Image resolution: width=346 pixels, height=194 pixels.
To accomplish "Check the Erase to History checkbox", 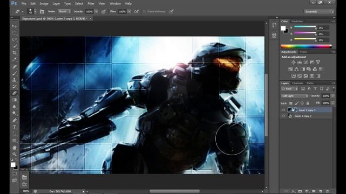I will point(144,11).
